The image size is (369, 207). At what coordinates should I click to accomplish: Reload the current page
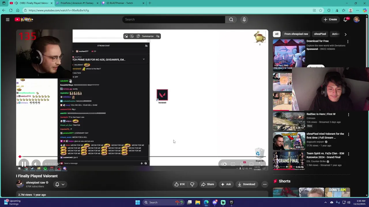click(11, 10)
